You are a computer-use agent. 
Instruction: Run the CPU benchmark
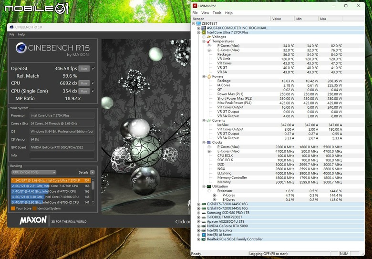(x=84, y=83)
